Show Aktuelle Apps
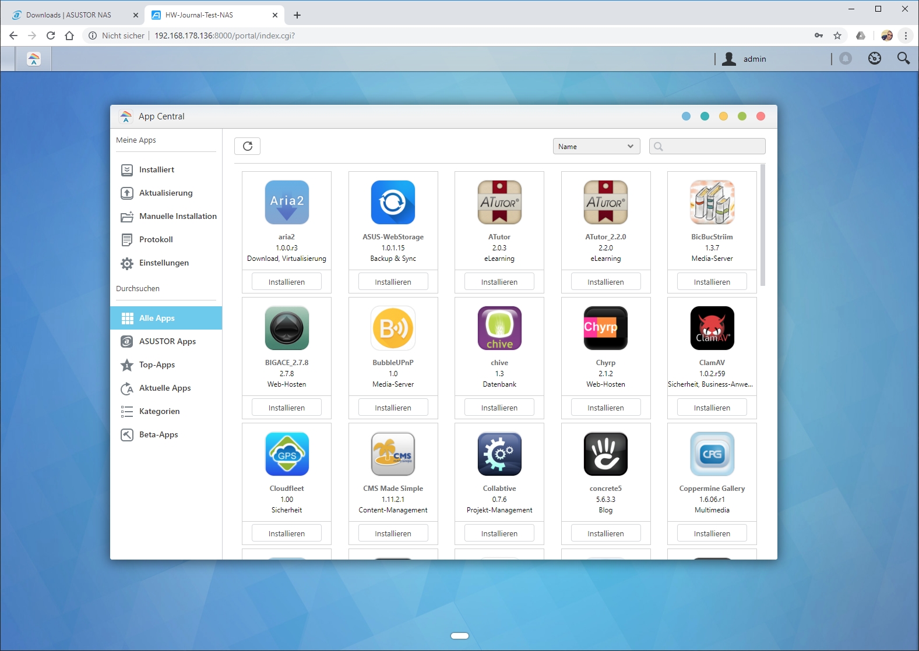This screenshot has height=651, width=919. (x=166, y=388)
